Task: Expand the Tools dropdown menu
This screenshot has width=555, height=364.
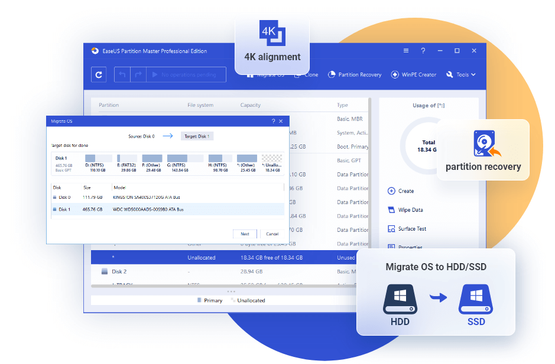Action: (x=461, y=75)
